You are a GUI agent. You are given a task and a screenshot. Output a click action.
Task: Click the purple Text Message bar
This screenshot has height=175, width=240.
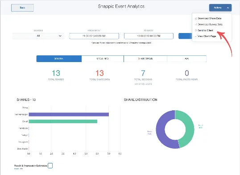point(69,114)
